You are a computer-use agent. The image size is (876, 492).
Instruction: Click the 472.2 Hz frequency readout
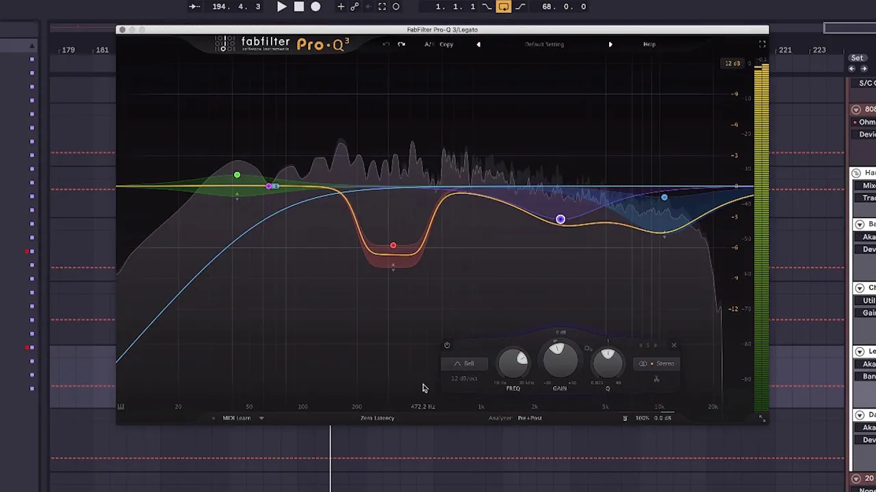pos(423,407)
